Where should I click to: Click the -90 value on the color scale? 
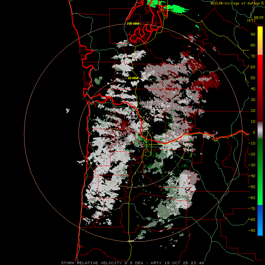(252, 231)
